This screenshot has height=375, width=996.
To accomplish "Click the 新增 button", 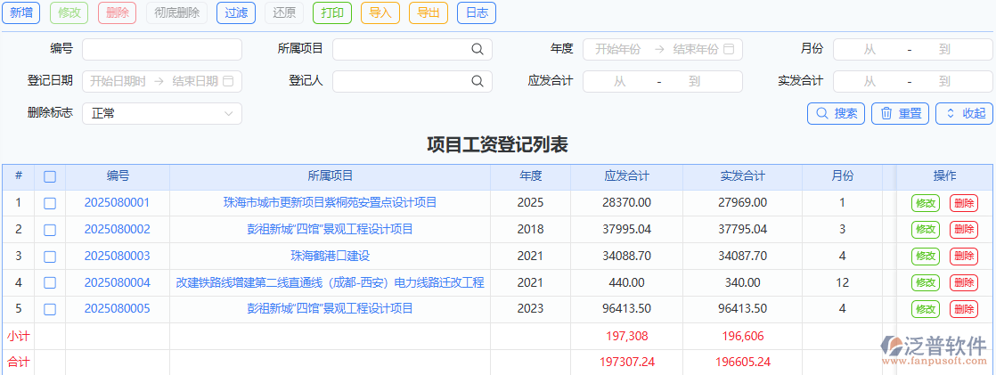I will pos(21,12).
